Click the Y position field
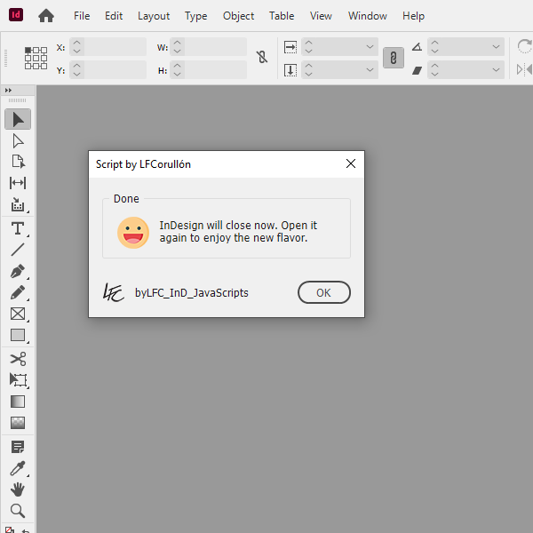 click(x=115, y=70)
